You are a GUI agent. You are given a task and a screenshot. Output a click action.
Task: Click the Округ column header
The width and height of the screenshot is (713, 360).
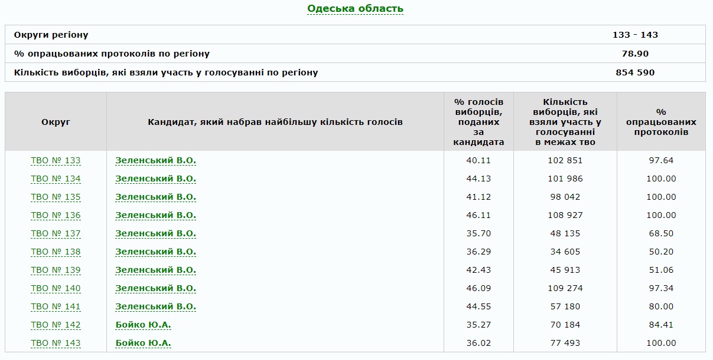(56, 122)
